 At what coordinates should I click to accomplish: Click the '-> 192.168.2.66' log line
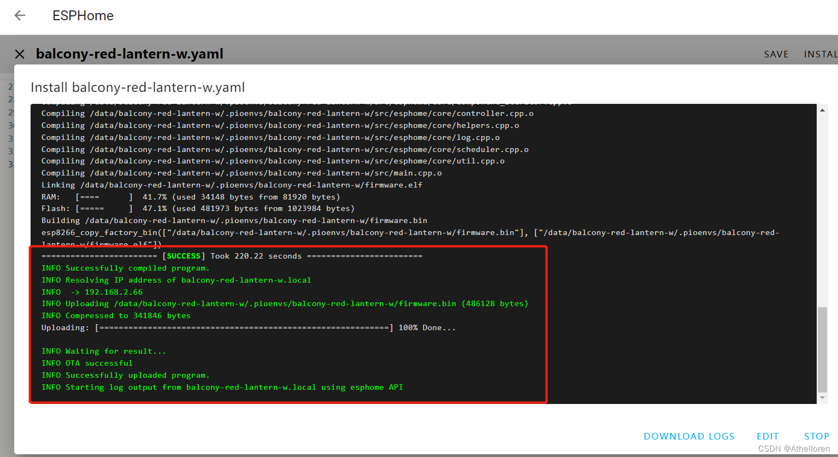[x=92, y=292]
